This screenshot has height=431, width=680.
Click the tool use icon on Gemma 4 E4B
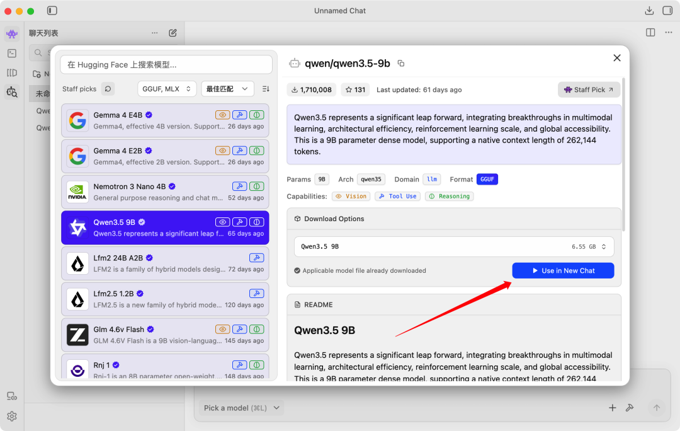pyautogui.click(x=239, y=115)
